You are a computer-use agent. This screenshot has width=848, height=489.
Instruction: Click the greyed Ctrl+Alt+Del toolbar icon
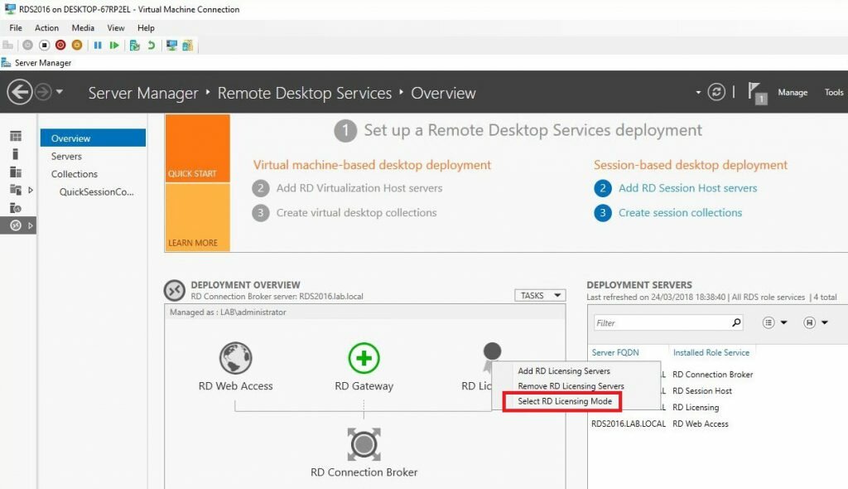pyautogui.click(x=8, y=46)
